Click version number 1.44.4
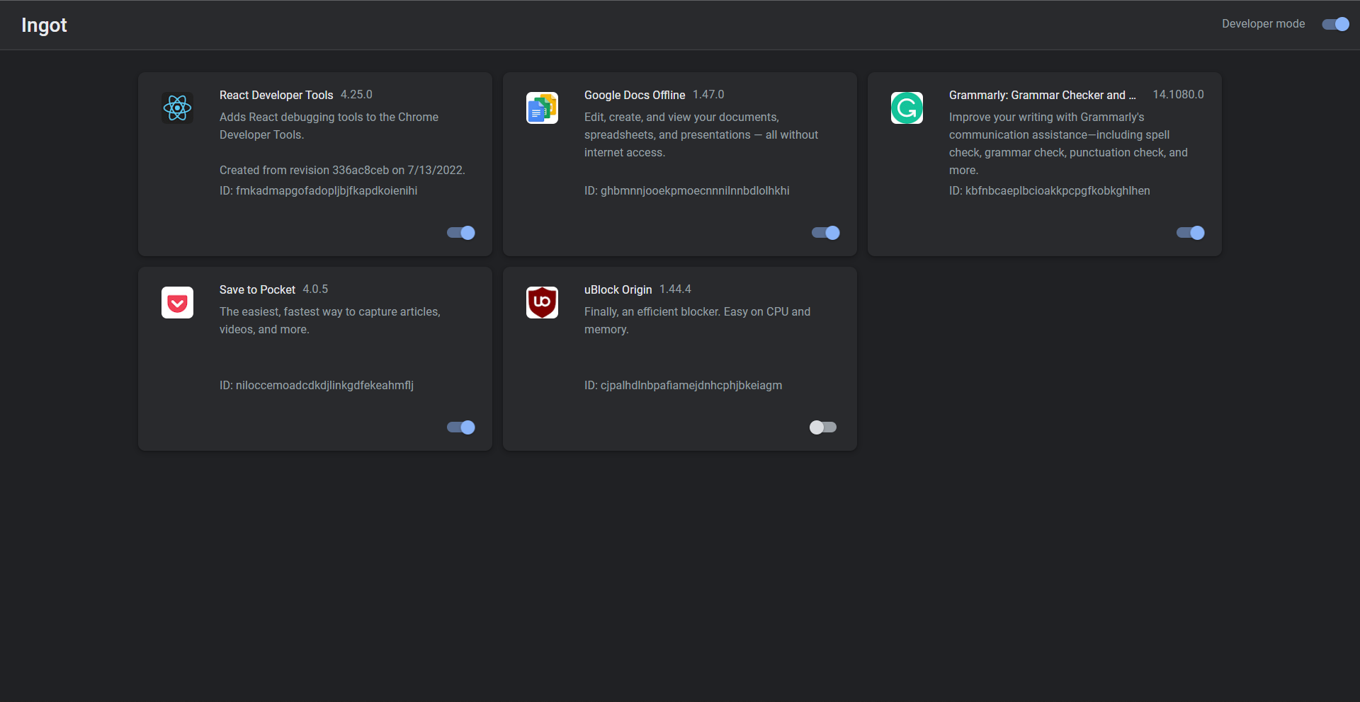The width and height of the screenshot is (1360, 702). tap(675, 289)
